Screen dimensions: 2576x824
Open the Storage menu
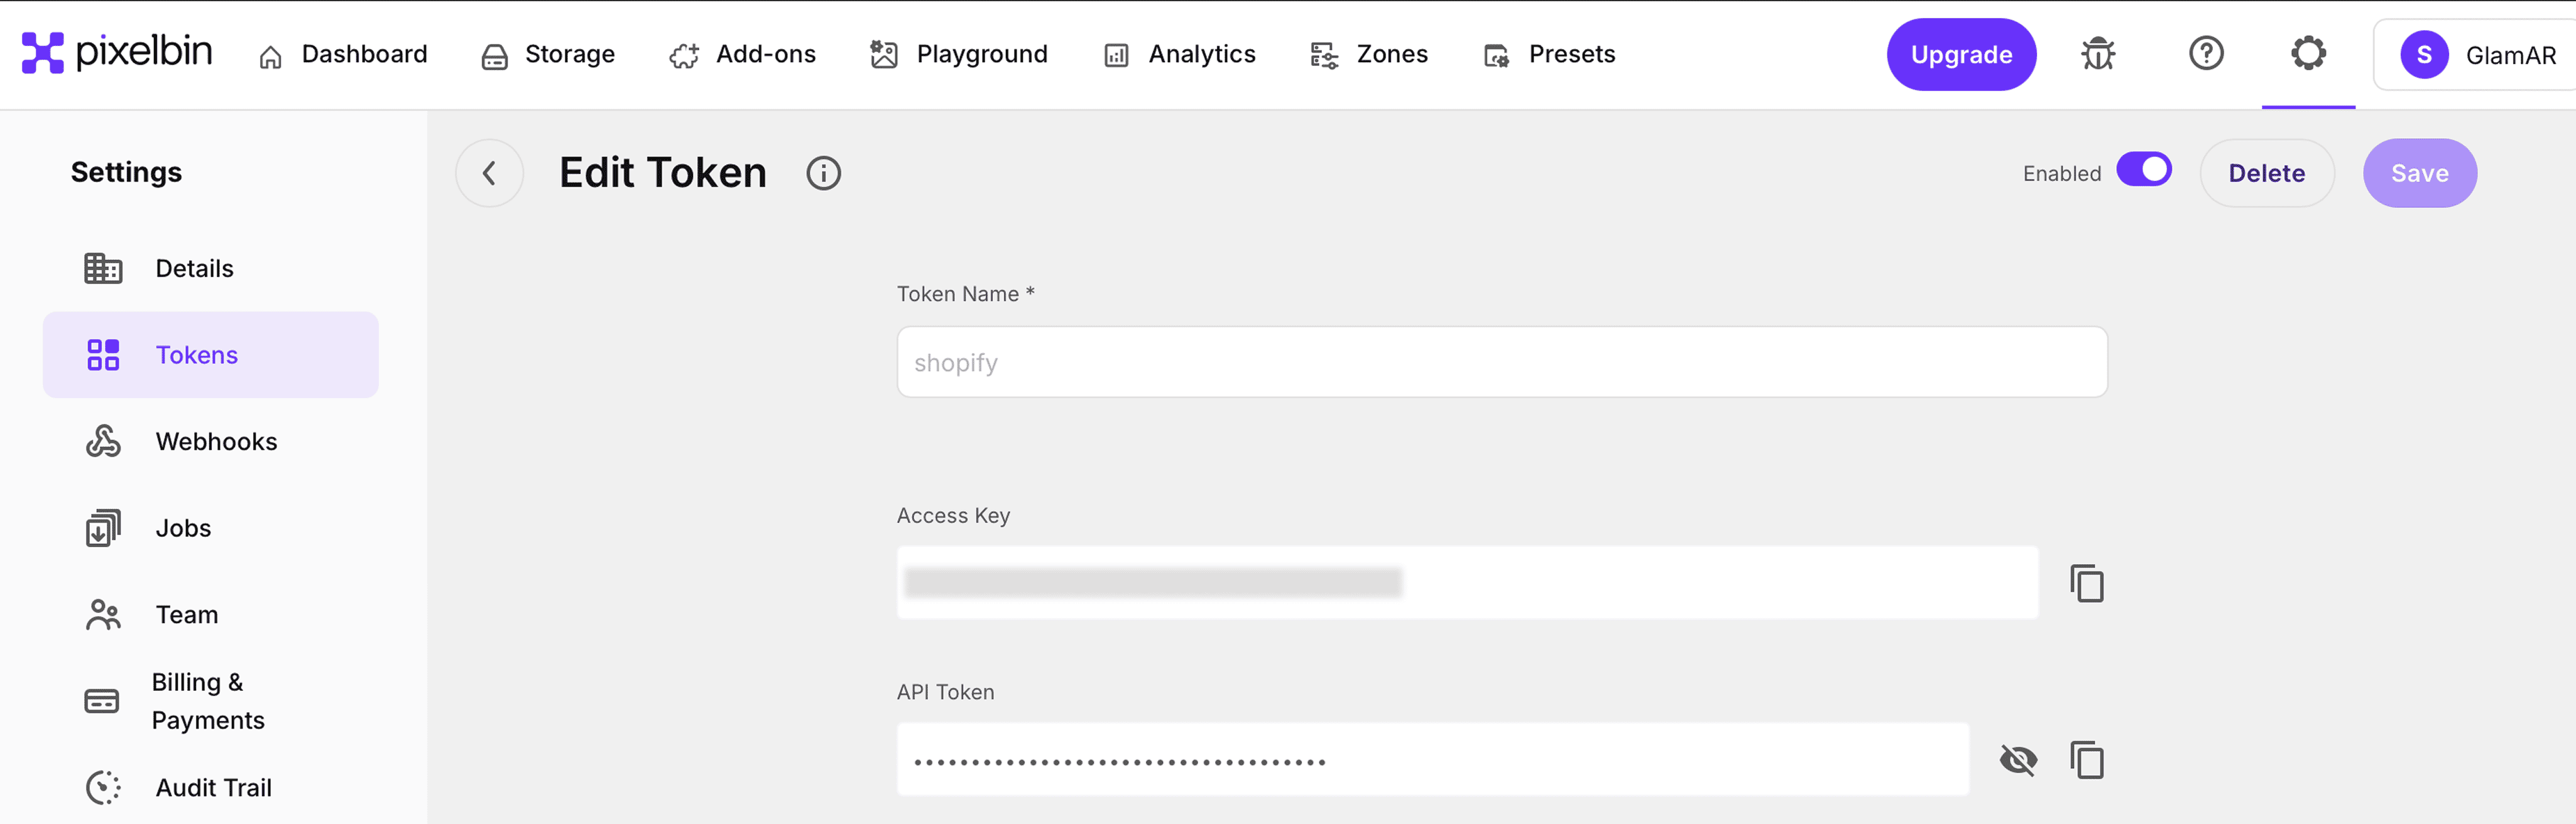coord(548,55)
